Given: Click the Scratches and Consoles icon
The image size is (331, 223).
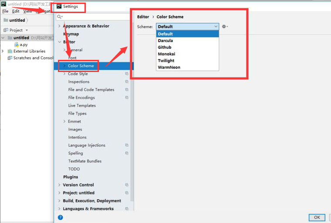Looking at the screenshot, I should point(10,58).
